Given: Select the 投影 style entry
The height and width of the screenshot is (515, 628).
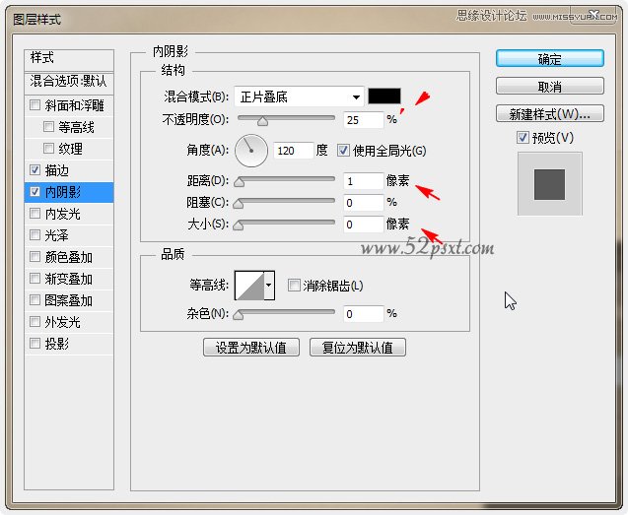Looking at the screenshot, I should pyautogui.click(x=57, y=344).
